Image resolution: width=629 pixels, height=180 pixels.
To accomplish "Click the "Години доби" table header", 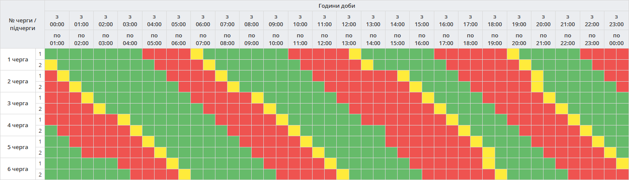I will [337, 6].
